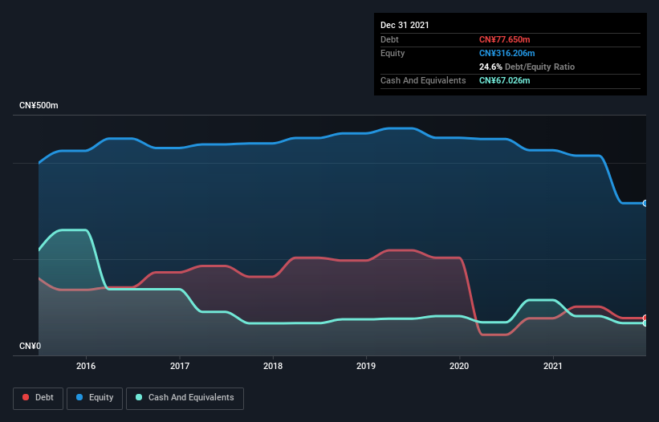Image resolution: width=659 pixels, height=422 pixels.
Task: Toggle the Debt series legend button
Action: pos(38,398)
